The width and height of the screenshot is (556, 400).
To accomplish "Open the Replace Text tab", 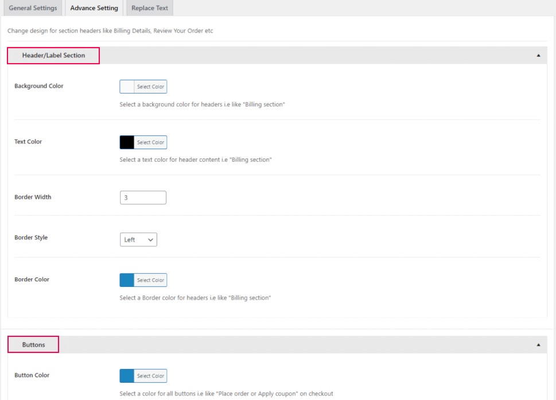I will click(149, 9).
